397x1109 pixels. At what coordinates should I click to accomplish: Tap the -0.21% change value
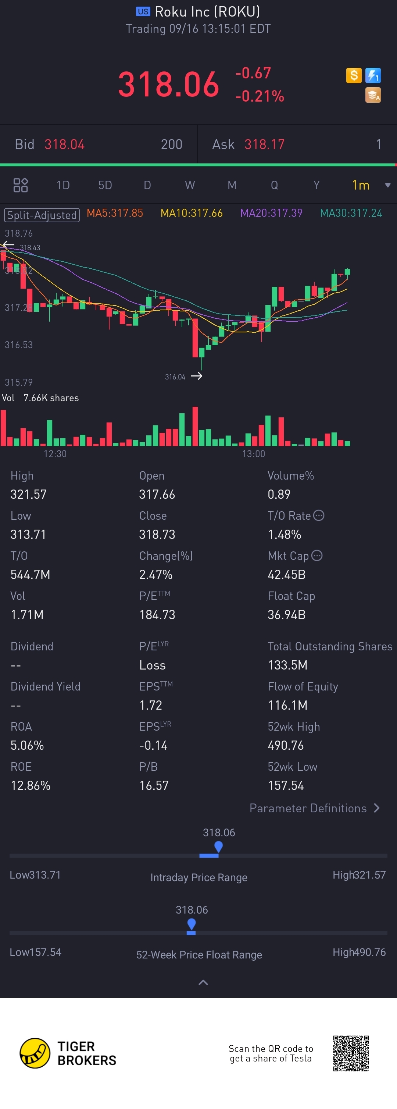point(260,96)
